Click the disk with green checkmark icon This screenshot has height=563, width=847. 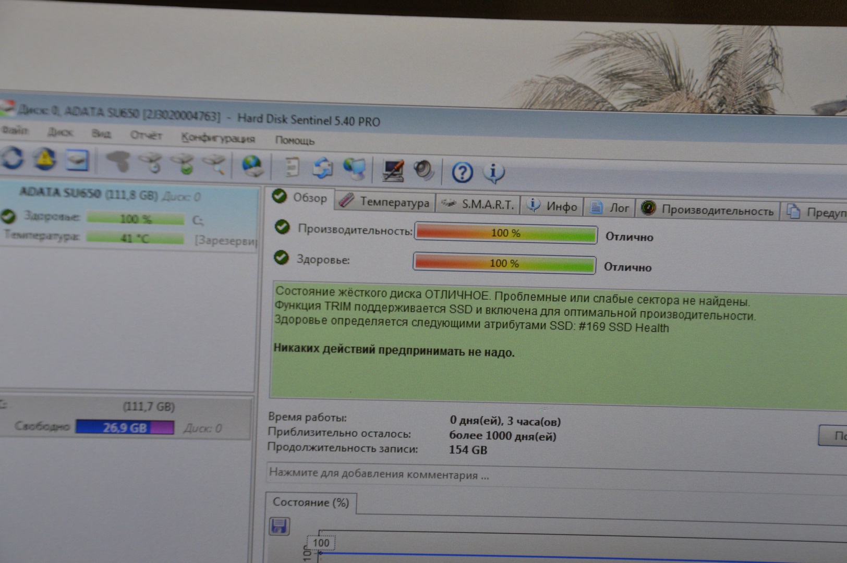coord(183,163)
